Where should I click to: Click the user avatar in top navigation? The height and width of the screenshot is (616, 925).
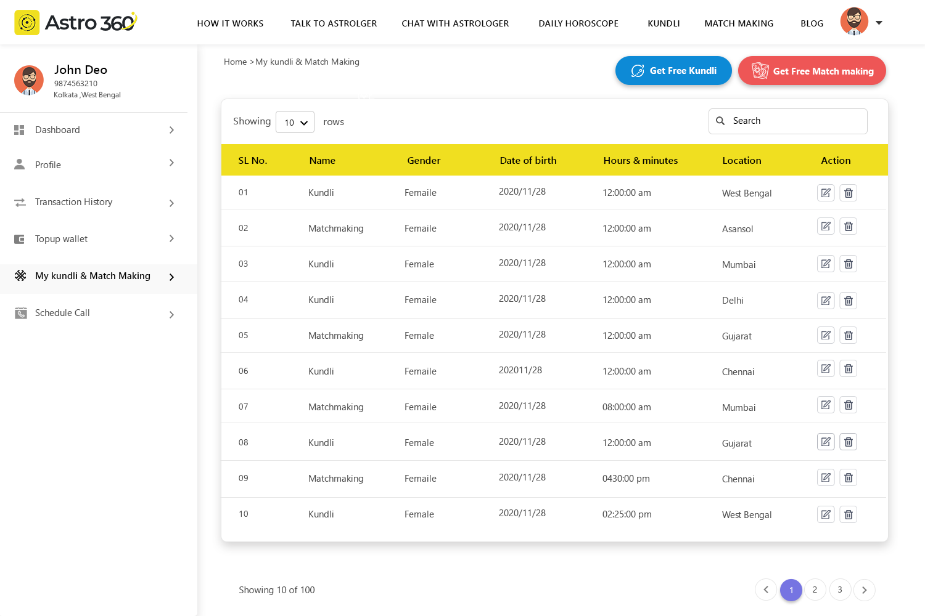click(854, 22)
